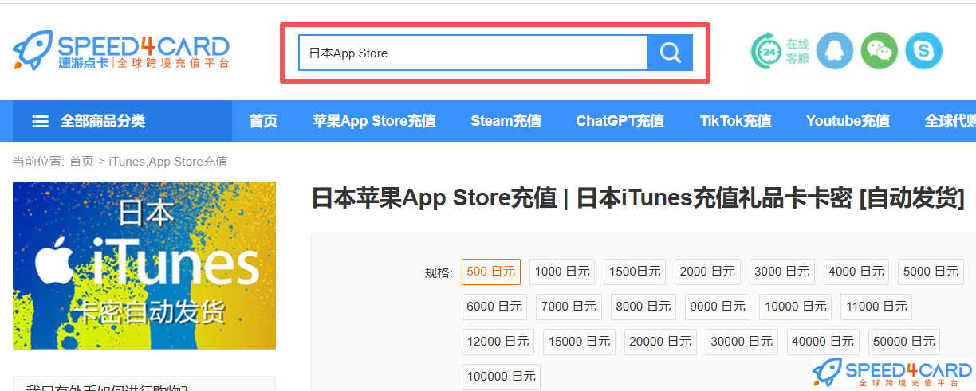Select the 7000 日元 denomination
Image resolution: width=976 pixels, height=391 pixels.
569,307
